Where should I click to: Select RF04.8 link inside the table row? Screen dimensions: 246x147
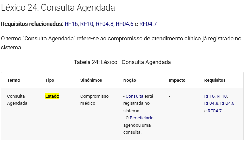click(x=211, y=103)
